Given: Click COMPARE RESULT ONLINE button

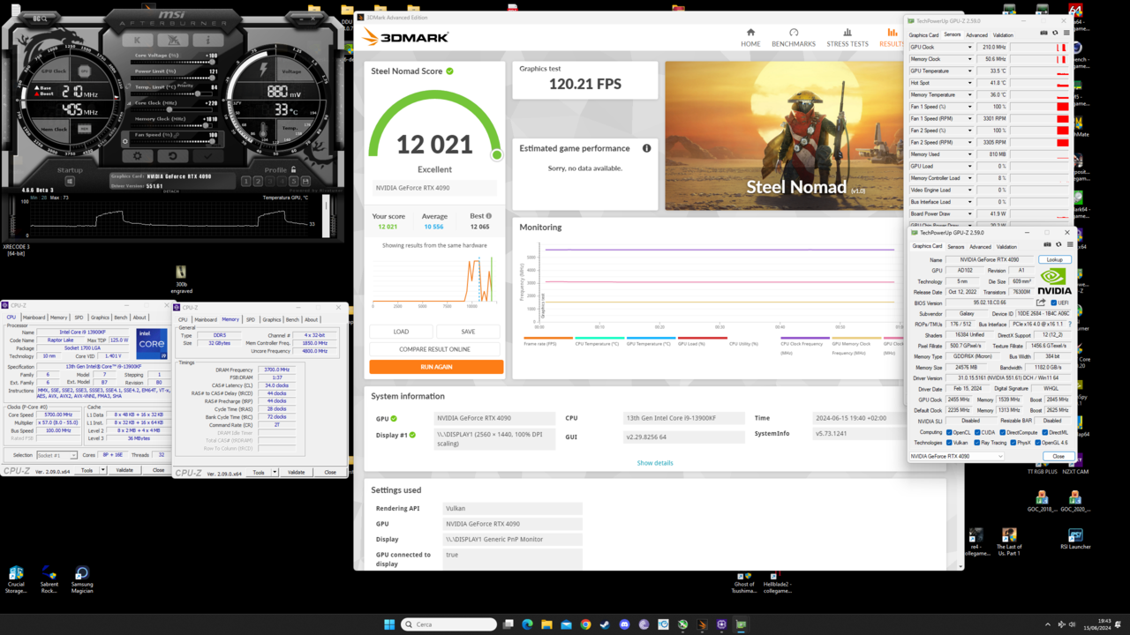Looking at the screenshot, I should (435, 349).
